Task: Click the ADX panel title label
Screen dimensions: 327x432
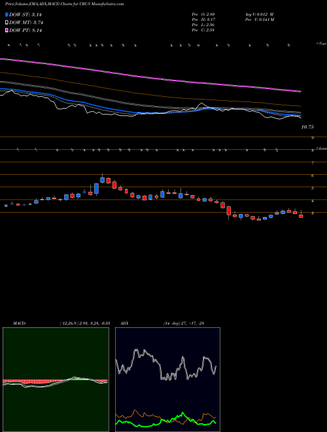Action: pyautogui.click(x=125, y=323)
